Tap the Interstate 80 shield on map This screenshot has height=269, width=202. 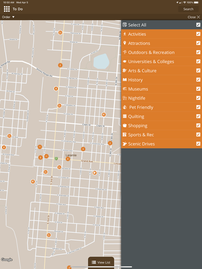click(x=56, y=159)
